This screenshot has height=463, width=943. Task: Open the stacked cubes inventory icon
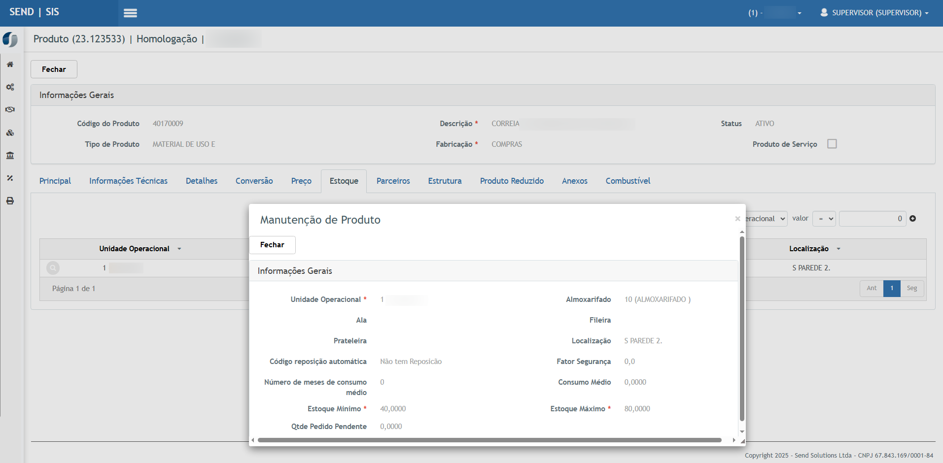(x=10, y=133)
